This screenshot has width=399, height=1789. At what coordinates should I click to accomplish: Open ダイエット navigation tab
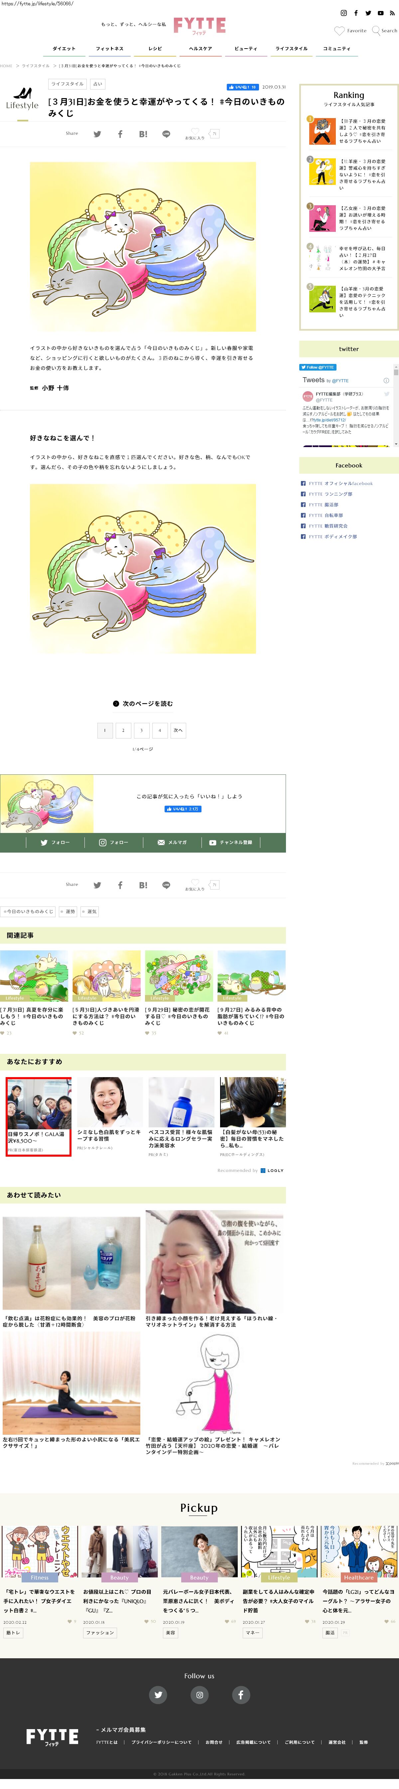pyautogui.click(x=64, y=49)
